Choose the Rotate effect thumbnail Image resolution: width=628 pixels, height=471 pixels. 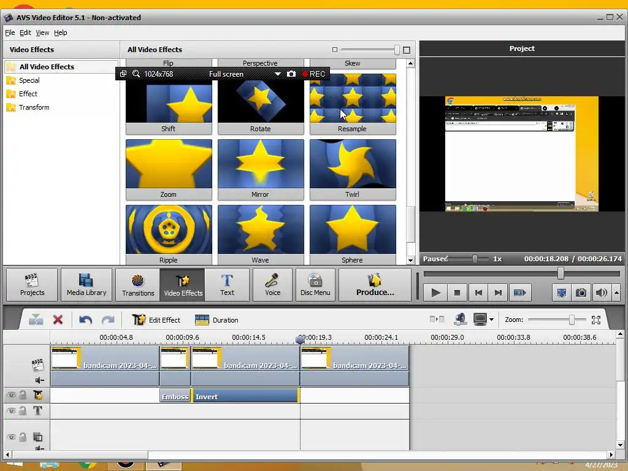coord(261,103)
